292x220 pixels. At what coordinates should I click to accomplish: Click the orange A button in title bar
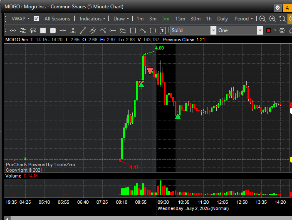tap(287, 7)
